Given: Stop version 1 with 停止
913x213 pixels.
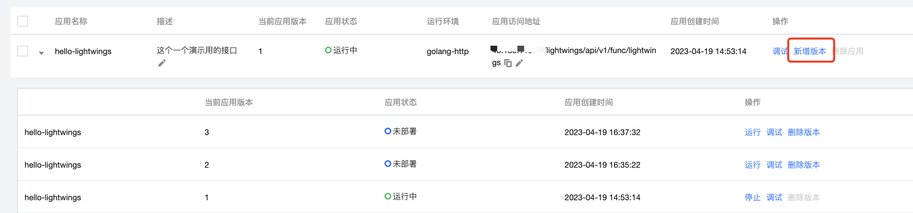Looking at the screenshot, I should [753, 198].
